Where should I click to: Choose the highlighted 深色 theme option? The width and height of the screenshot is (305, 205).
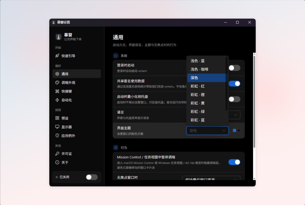(x=207, y=78)
